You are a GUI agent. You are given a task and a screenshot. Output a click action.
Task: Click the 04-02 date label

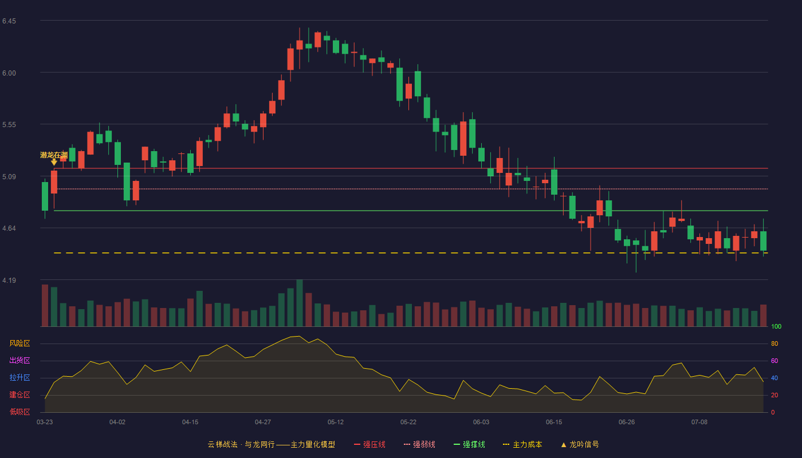(117, 422)
